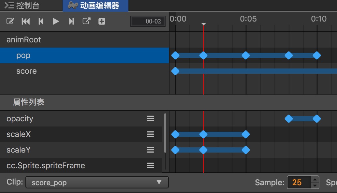This screenshot has height=193, width=337.
Task: Click the red playhead marker handle
Action: coord(203,24)
